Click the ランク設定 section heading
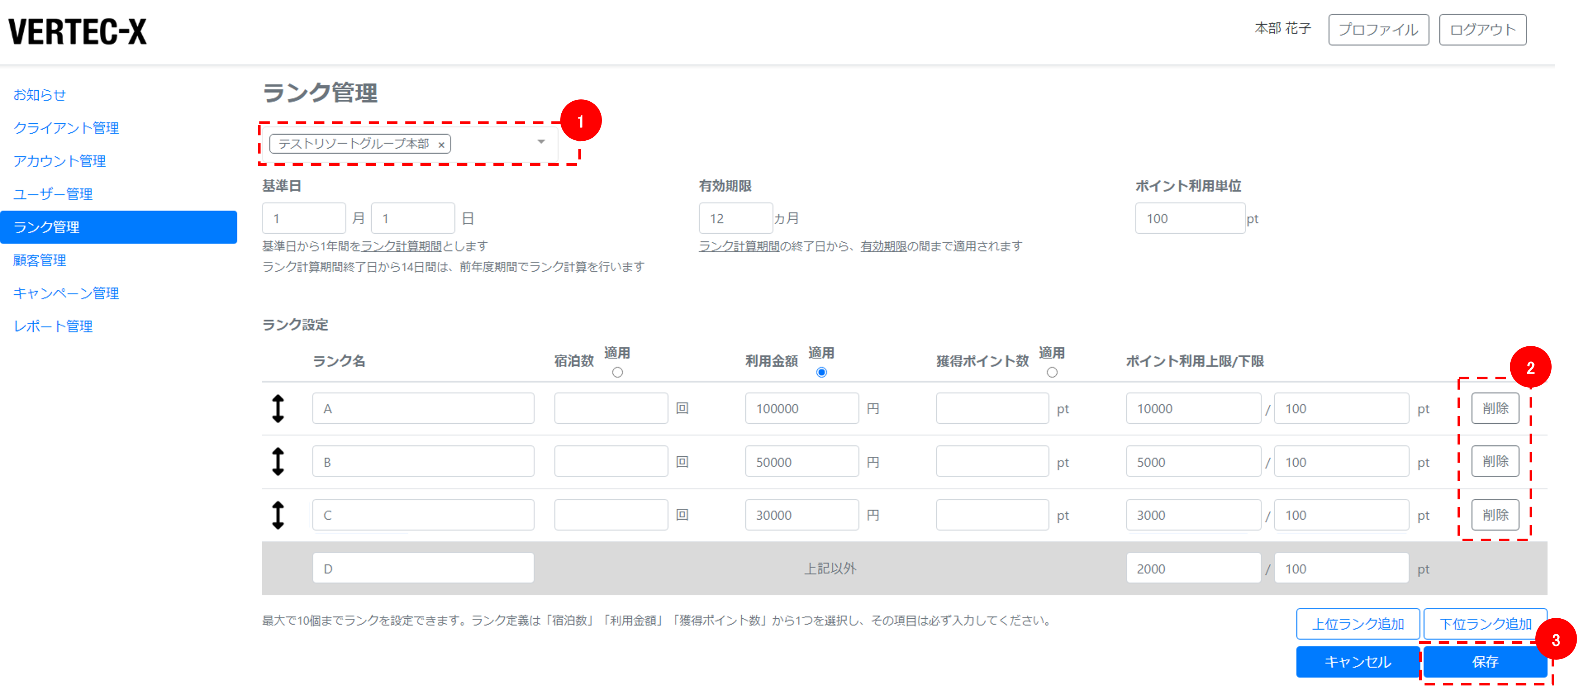1577x690 pixels. tap(295, 325)
